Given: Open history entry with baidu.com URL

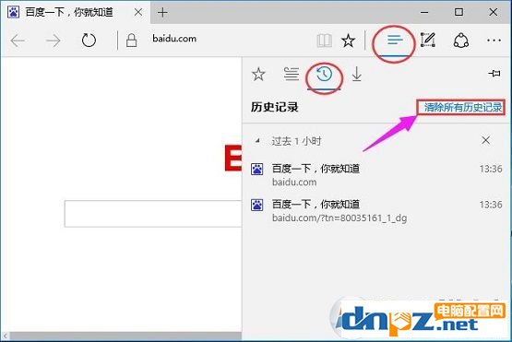Looking at the screenshot, I should [376, 175].
